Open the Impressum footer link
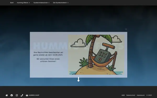 click(141, 95)
